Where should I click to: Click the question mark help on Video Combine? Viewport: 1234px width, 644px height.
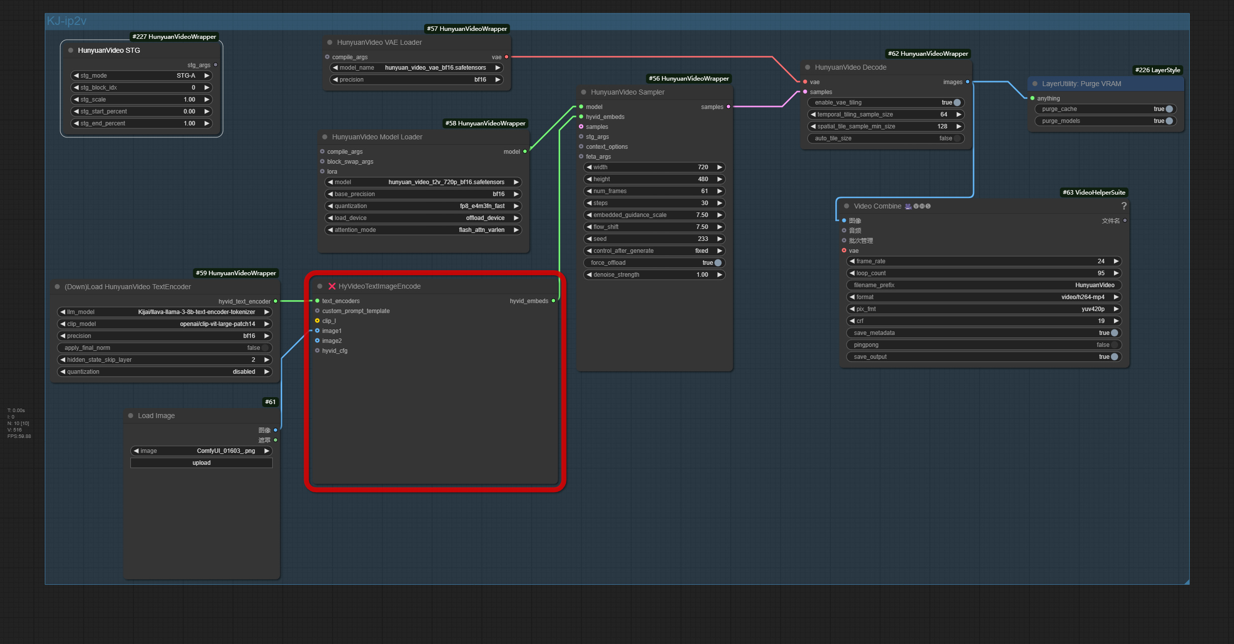coord(1124,206)
